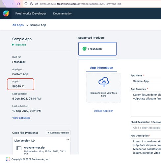The height and width of the screenshot is (164, 161).
Task: Reload the page with the refresh icon
Action: click(x=18, y=4)
